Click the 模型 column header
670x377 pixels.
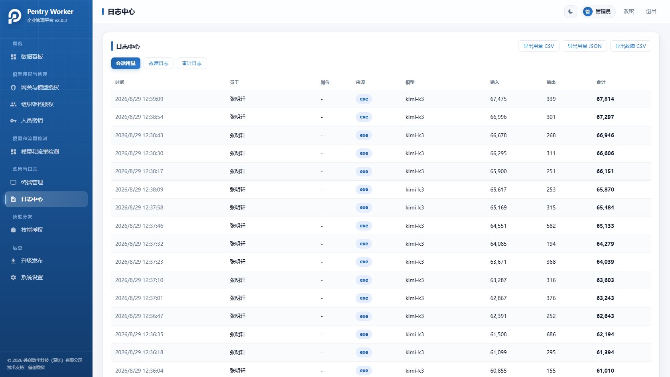point(410,82)
